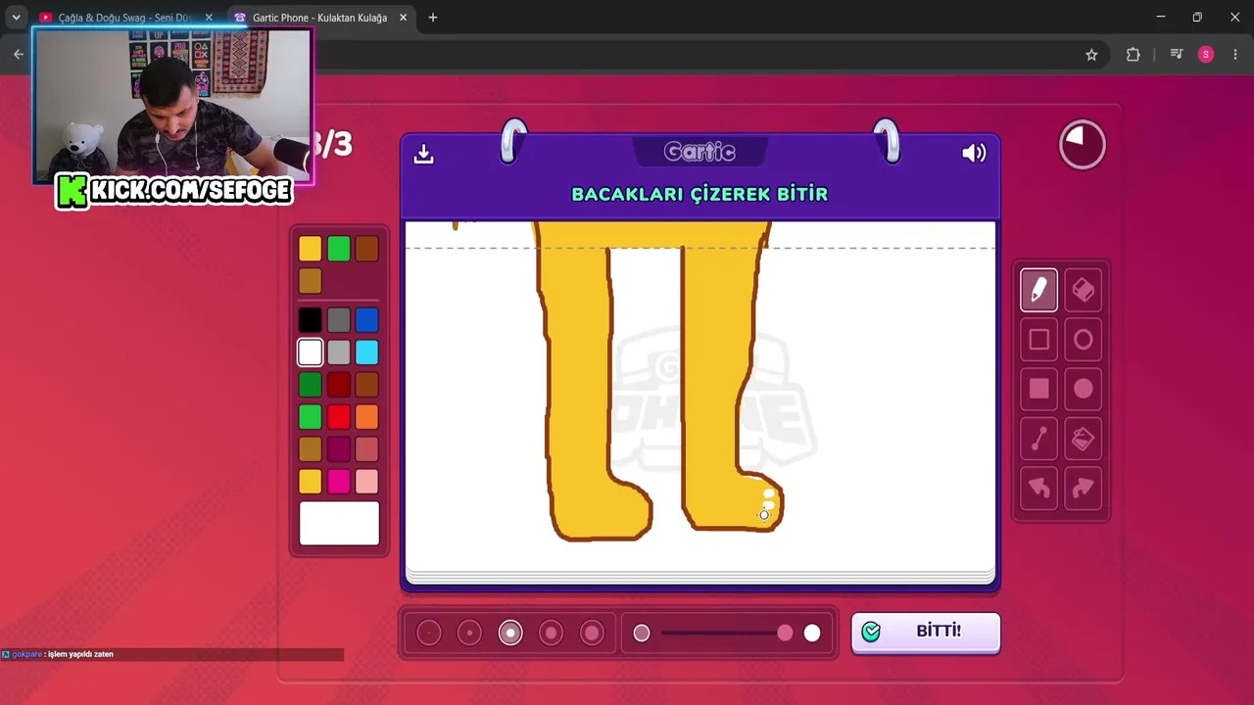Mute the Gartic game sound
The height and width of the screenshot is (705, 1254).
tap(974, 153)
